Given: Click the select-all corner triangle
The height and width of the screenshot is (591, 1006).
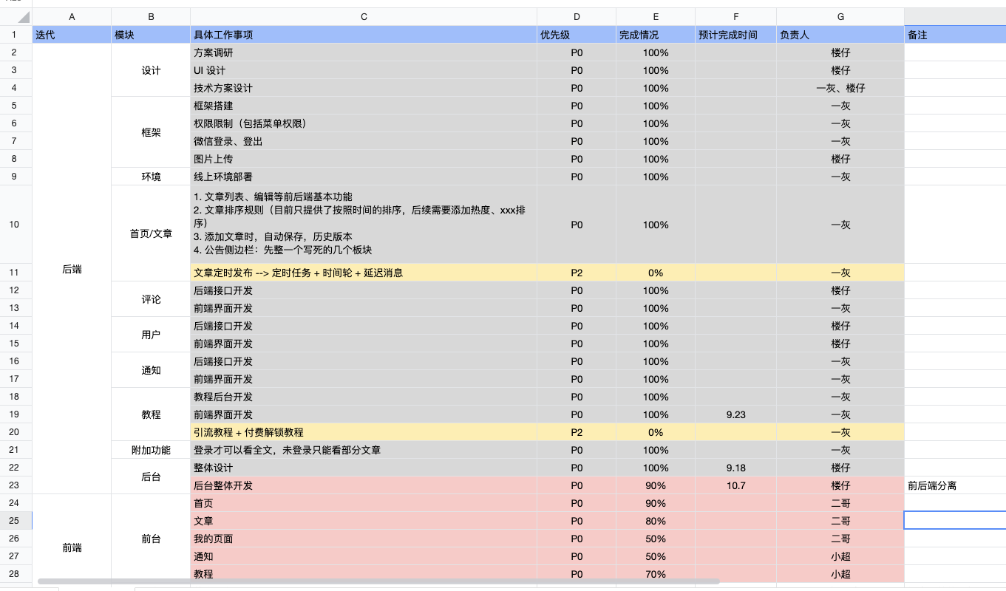Looking at the screenshot, I should coord(16,17).
